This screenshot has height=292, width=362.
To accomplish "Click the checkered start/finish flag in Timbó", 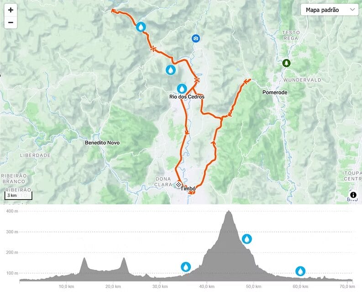I will tap(178, 184).
